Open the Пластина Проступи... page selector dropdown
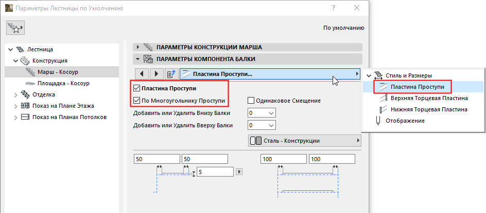 tap(270, 74)
